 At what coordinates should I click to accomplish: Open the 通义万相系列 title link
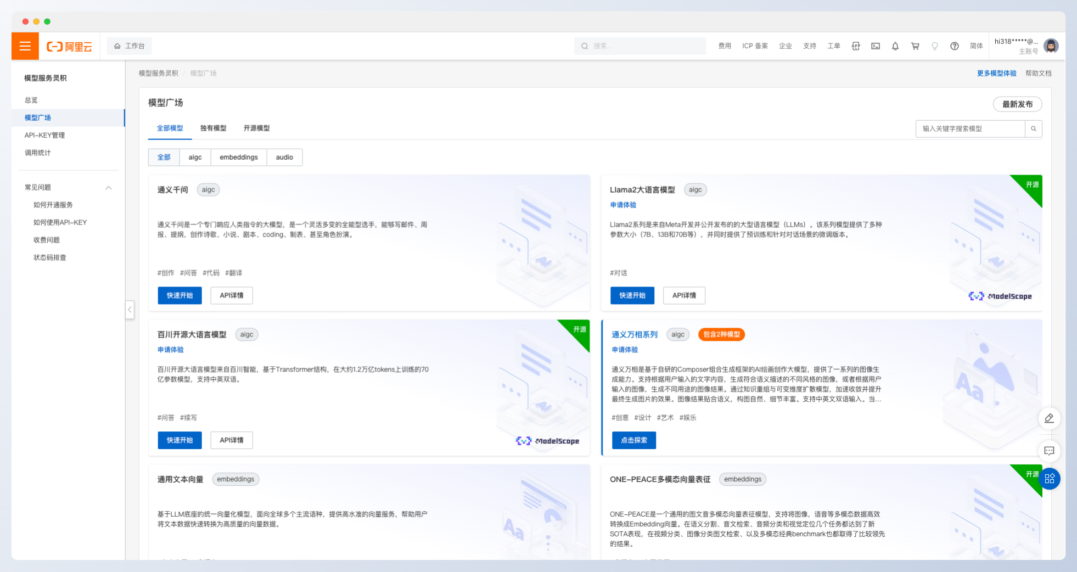coord(635,334)
